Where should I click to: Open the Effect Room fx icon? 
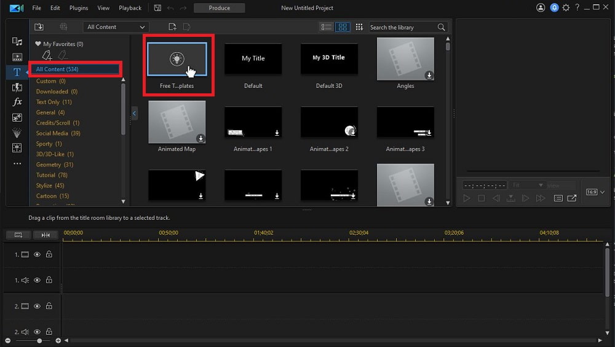(17, 102)
